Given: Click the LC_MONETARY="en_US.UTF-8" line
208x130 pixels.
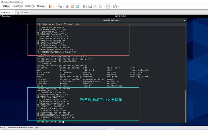Looking at the screenshot, I should 53,36.
